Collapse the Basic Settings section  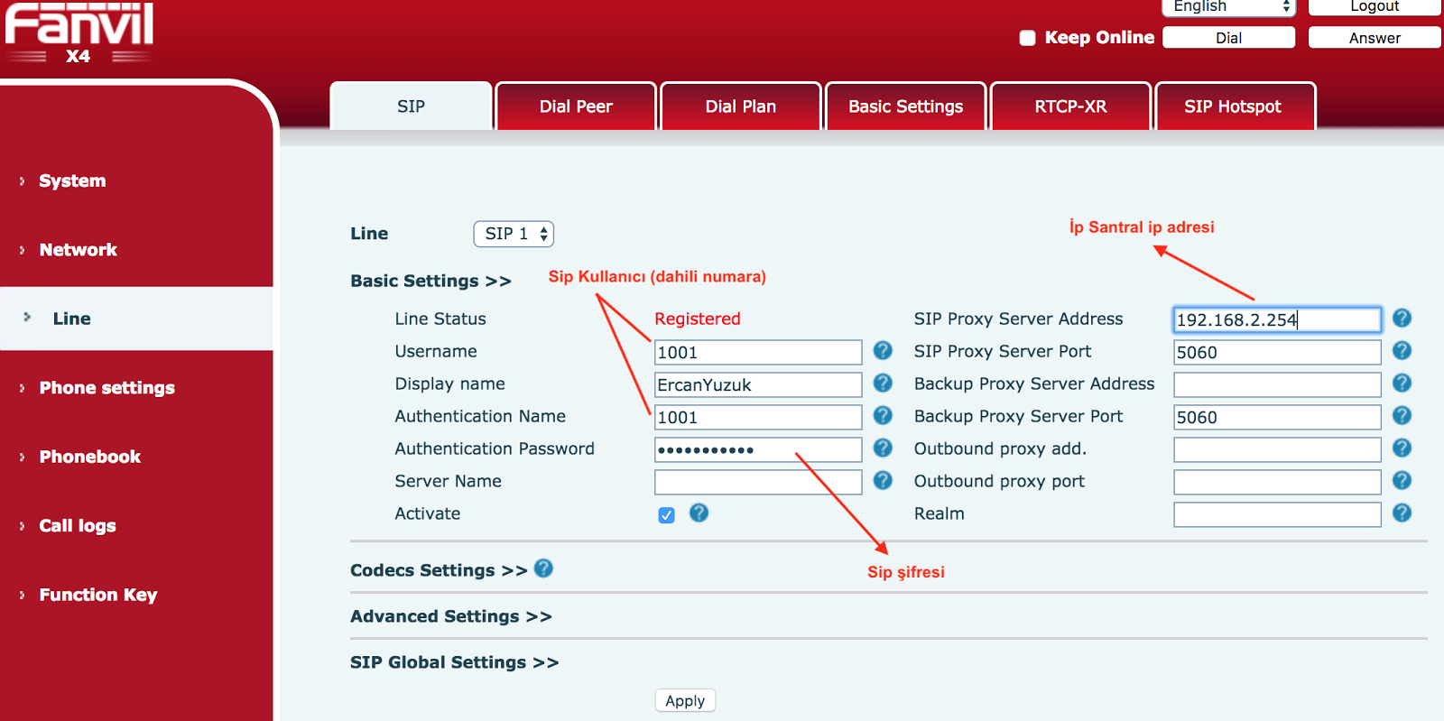[430, 281]
